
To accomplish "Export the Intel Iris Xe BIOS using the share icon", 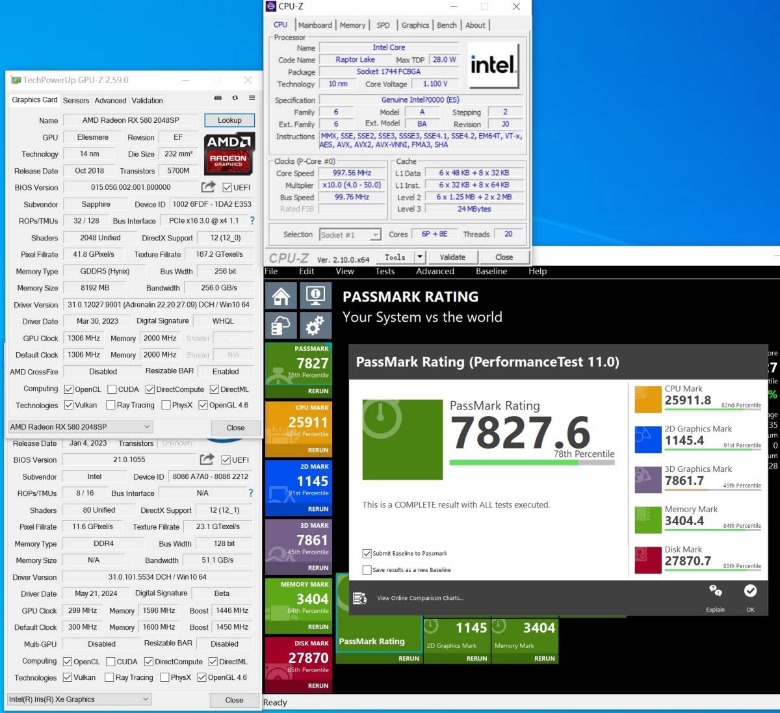I will coord(207,460).
